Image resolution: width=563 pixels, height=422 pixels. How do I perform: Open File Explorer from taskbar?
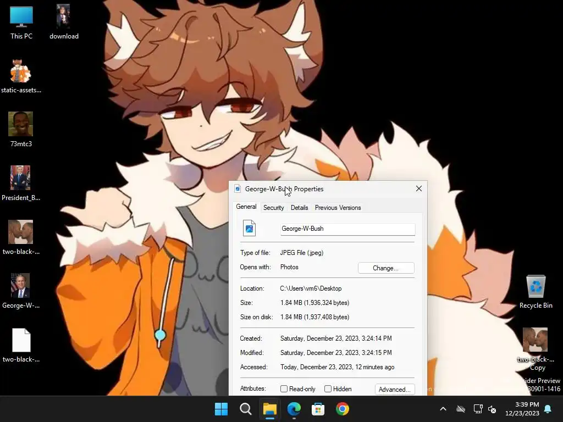[x=269, y=409]
